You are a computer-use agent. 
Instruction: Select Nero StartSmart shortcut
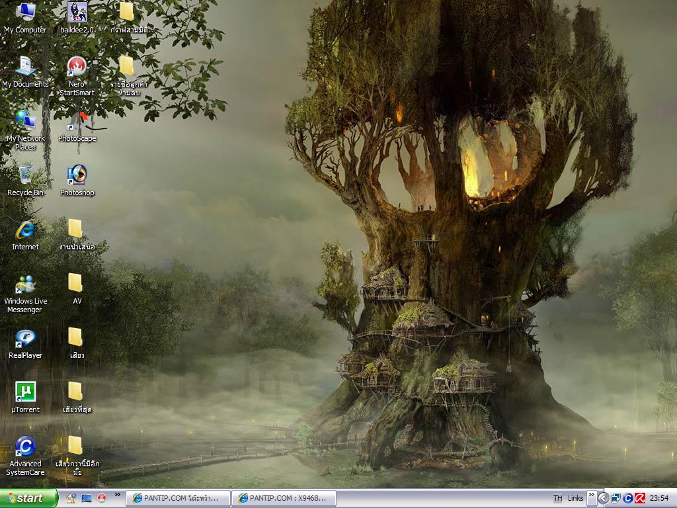tap(77, 77)
